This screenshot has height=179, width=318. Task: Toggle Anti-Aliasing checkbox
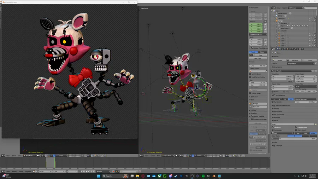point(275,95)
